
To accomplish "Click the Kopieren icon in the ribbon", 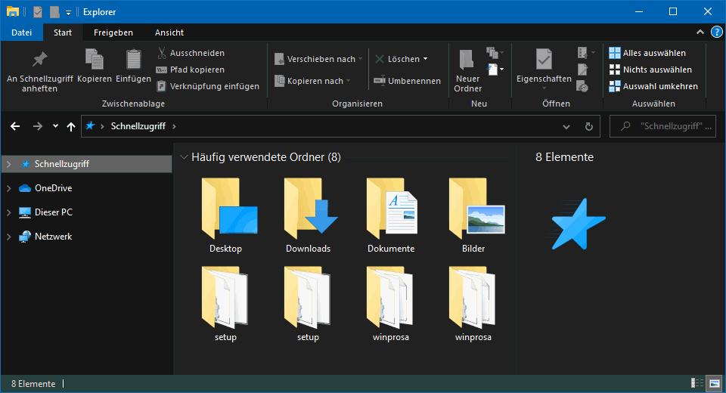I will (95, 60).
